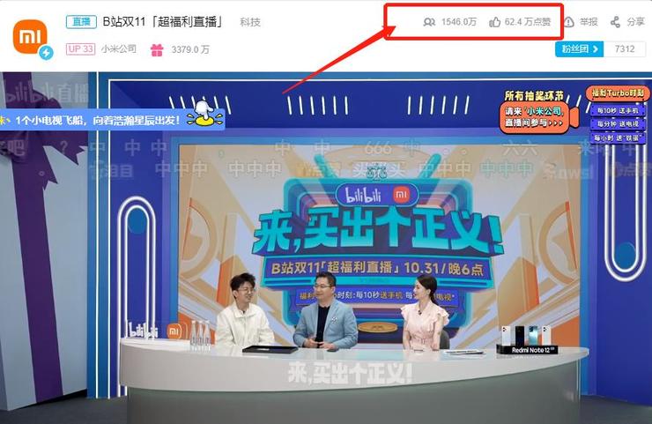Viewport: 652px width, 424px height.
Task: Click the pink gift box icon
Action: [x=157, y=50]
